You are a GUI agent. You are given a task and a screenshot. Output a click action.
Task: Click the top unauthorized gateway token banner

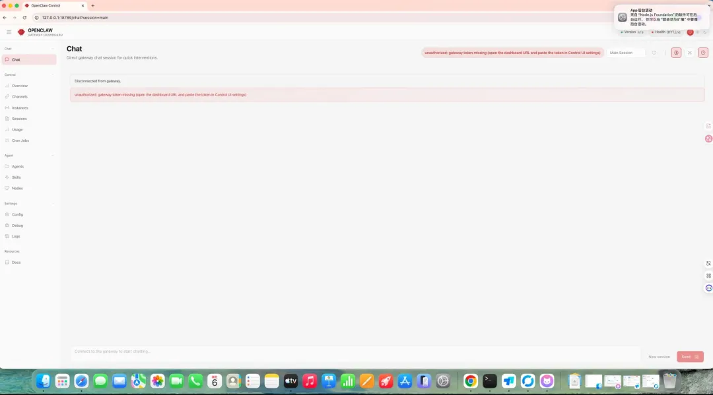(x=512, y=53)
